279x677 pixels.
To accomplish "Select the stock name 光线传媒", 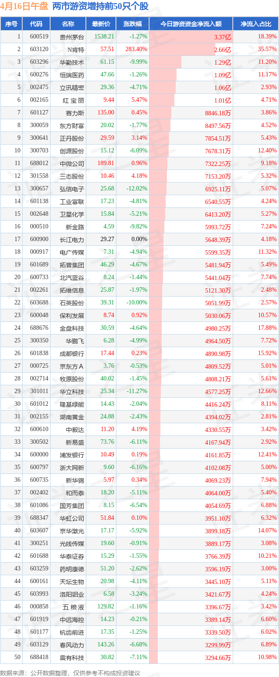I will [72, 543].
